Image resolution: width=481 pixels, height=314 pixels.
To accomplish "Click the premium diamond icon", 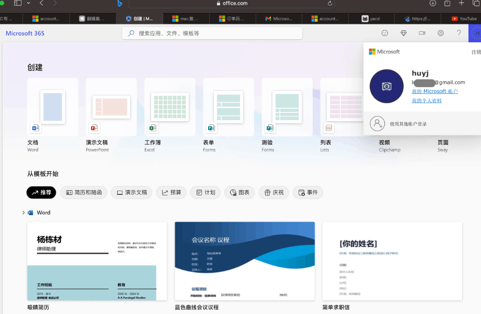I will click(x=404, y=33).
